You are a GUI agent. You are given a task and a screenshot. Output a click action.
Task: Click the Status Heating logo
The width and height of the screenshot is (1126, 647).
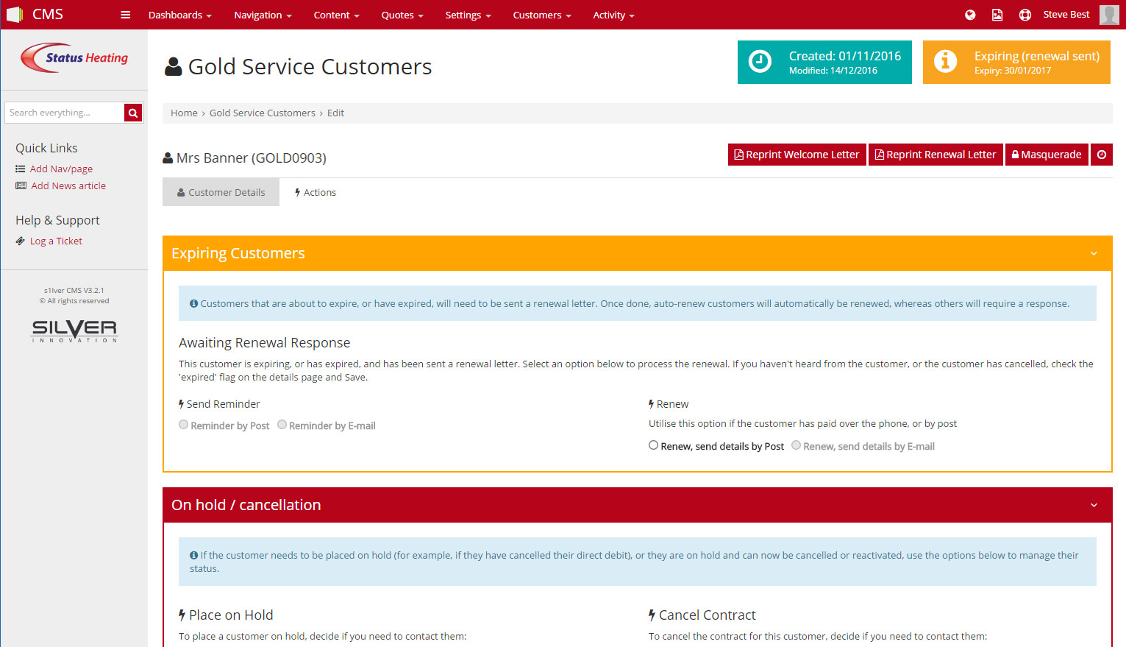[74, 58]
